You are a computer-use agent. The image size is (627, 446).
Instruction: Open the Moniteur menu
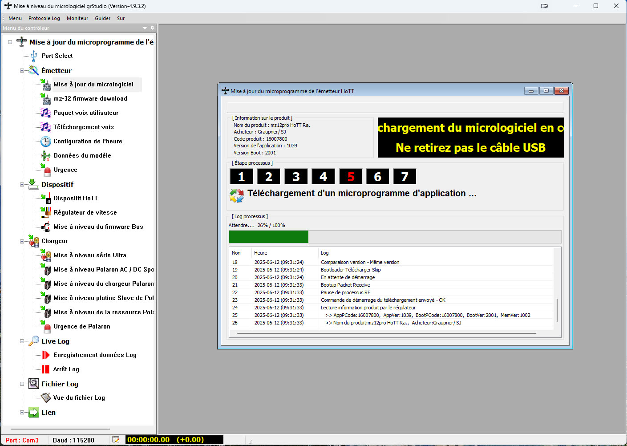click(x=77, y=18)
